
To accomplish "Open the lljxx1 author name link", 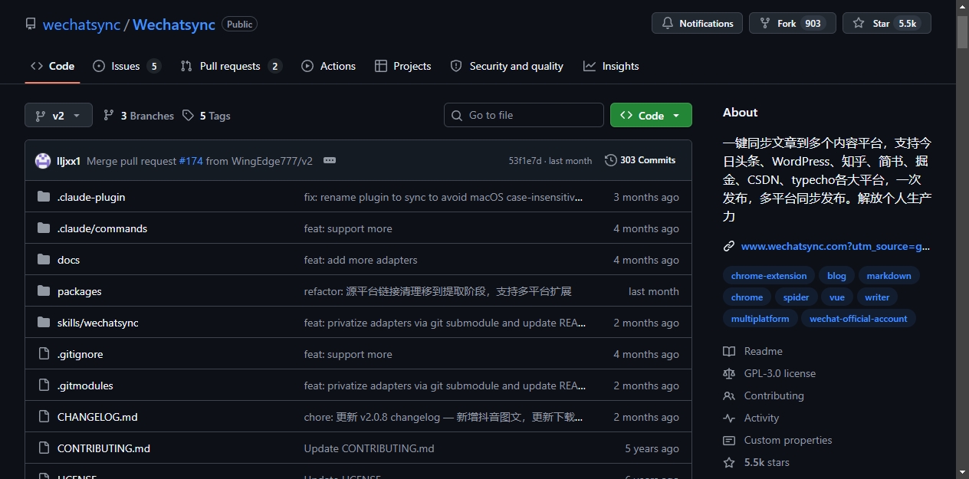I will point(69,161).
